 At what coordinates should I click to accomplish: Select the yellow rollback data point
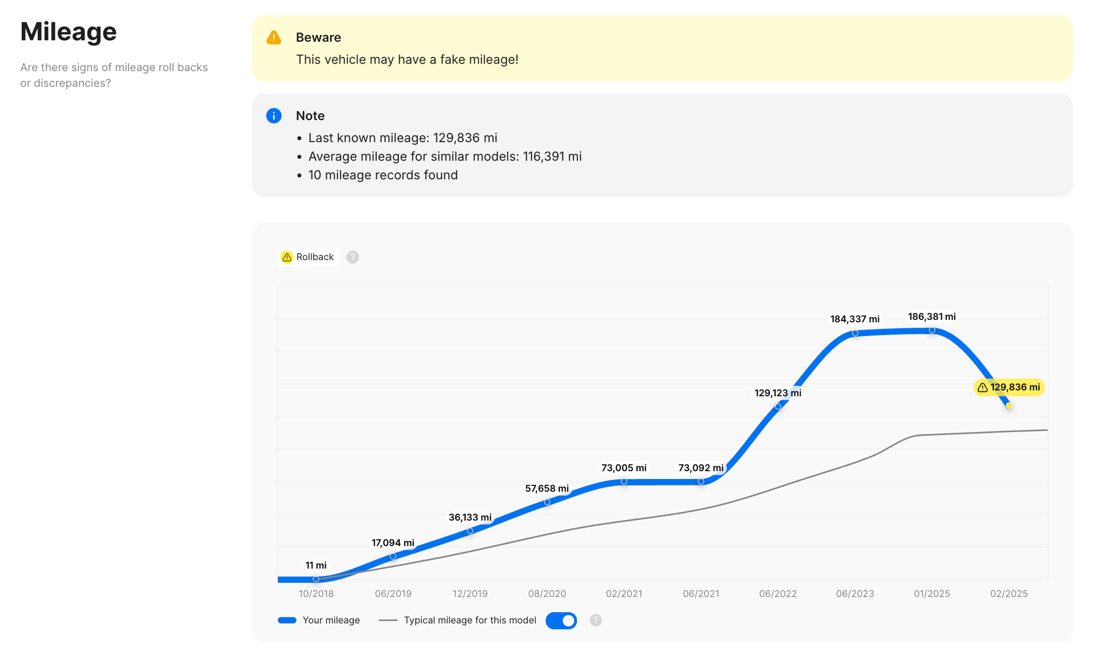(1009, 405)
